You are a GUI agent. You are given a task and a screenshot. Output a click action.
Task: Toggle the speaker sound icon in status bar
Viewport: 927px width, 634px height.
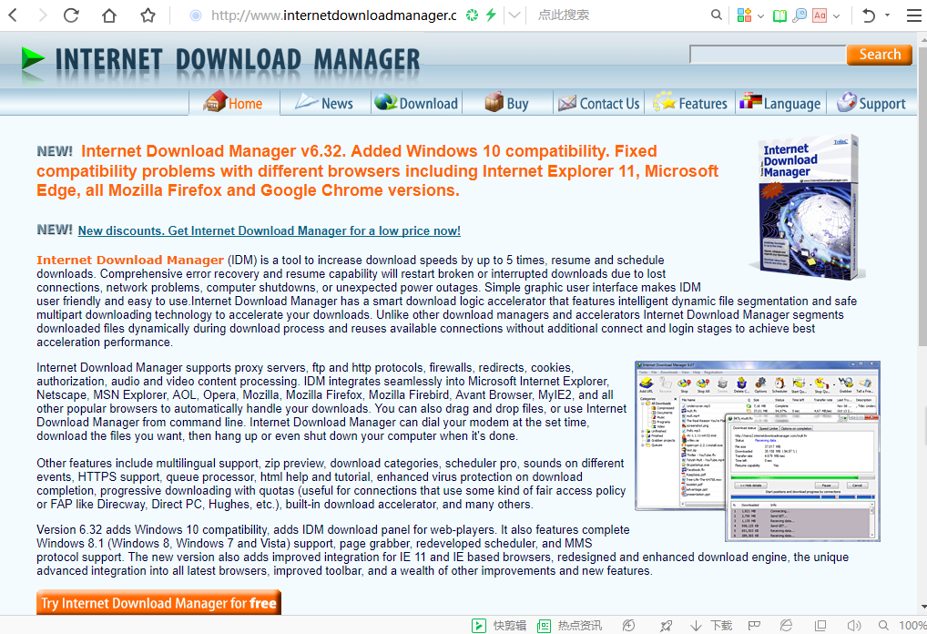853,626
